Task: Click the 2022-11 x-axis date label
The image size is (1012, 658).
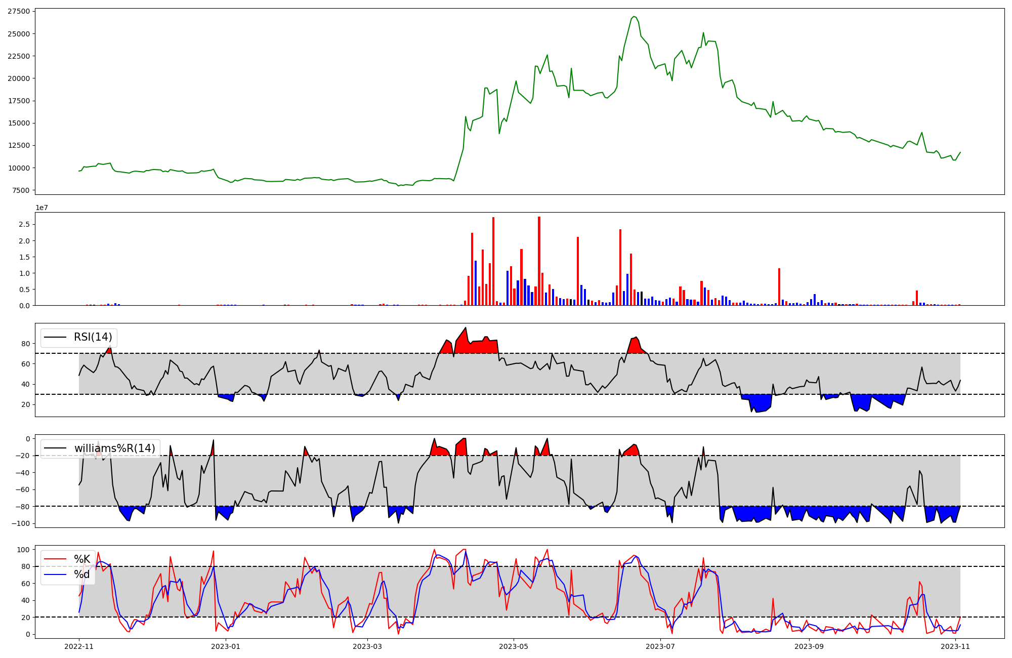Action: [79, 646]
